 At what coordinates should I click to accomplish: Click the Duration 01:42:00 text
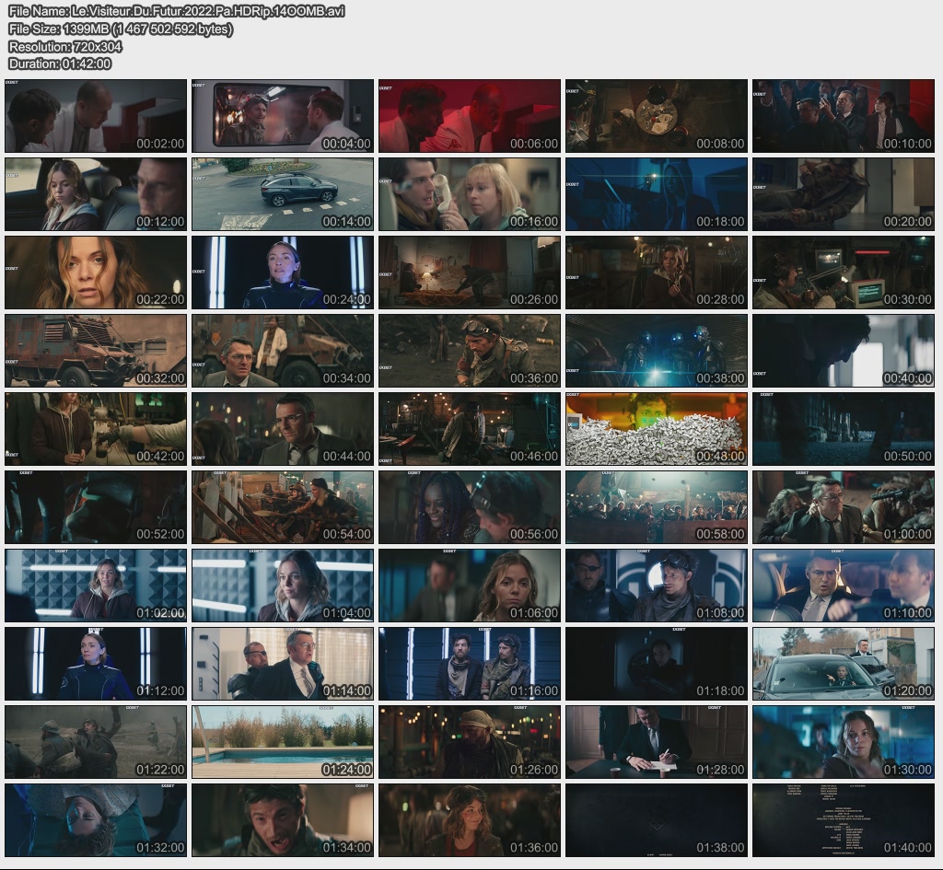click(60, 64)
